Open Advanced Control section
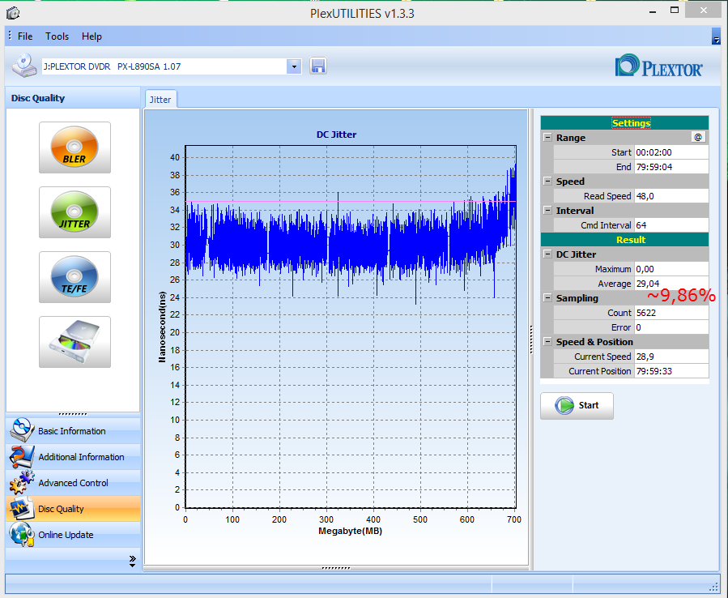Viewport: 728px width, 598px height. (73, 483)
